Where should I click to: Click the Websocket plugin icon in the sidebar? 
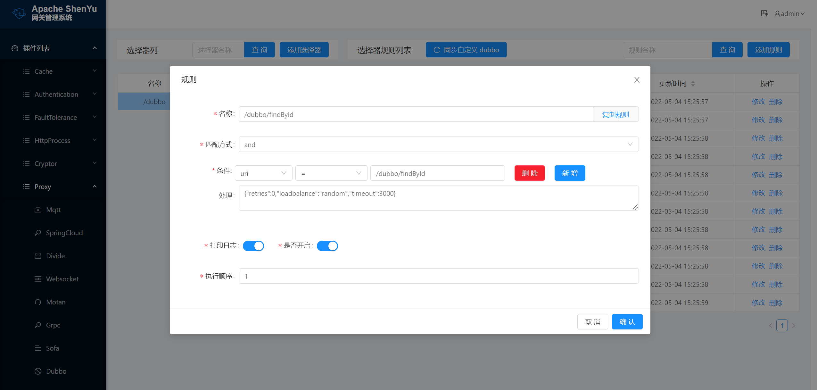38,279
